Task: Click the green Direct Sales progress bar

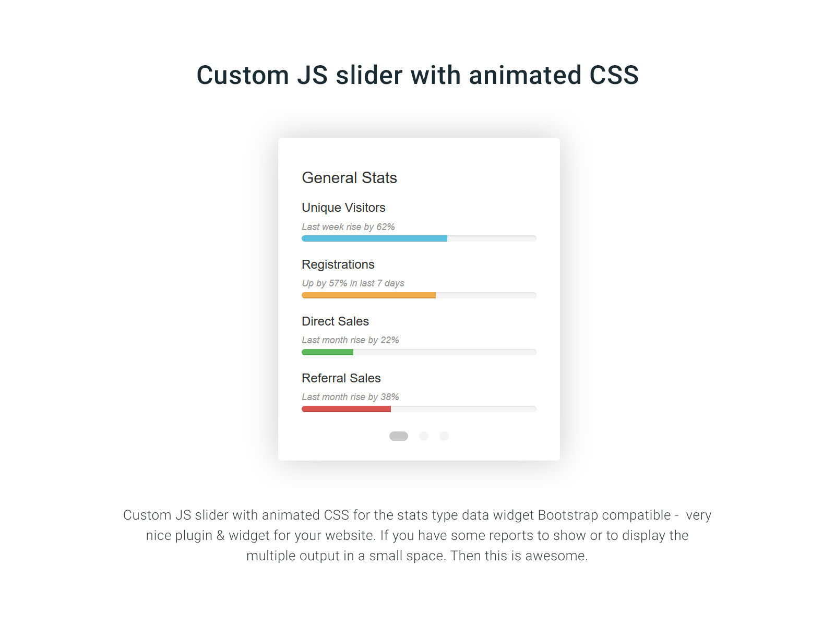Action: [x=327, y=352]
